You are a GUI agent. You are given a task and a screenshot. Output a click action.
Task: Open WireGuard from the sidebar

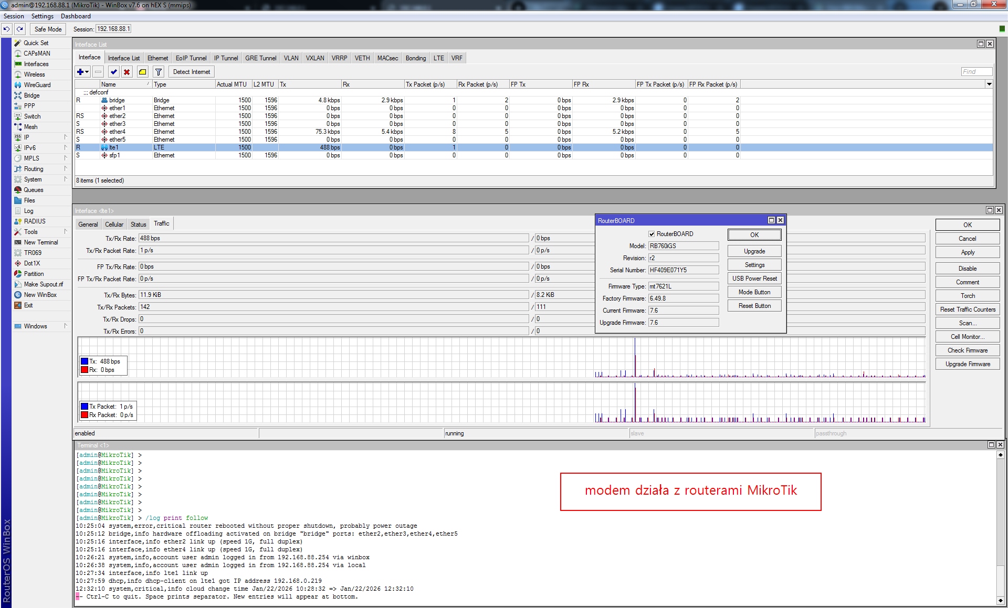[x=37, y=85]
